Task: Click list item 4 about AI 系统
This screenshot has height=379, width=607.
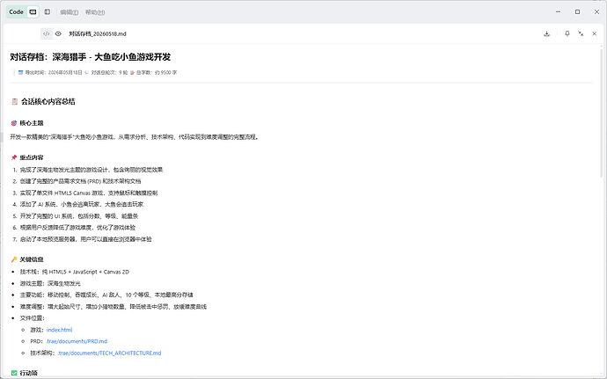Action: tap(82, 204)
